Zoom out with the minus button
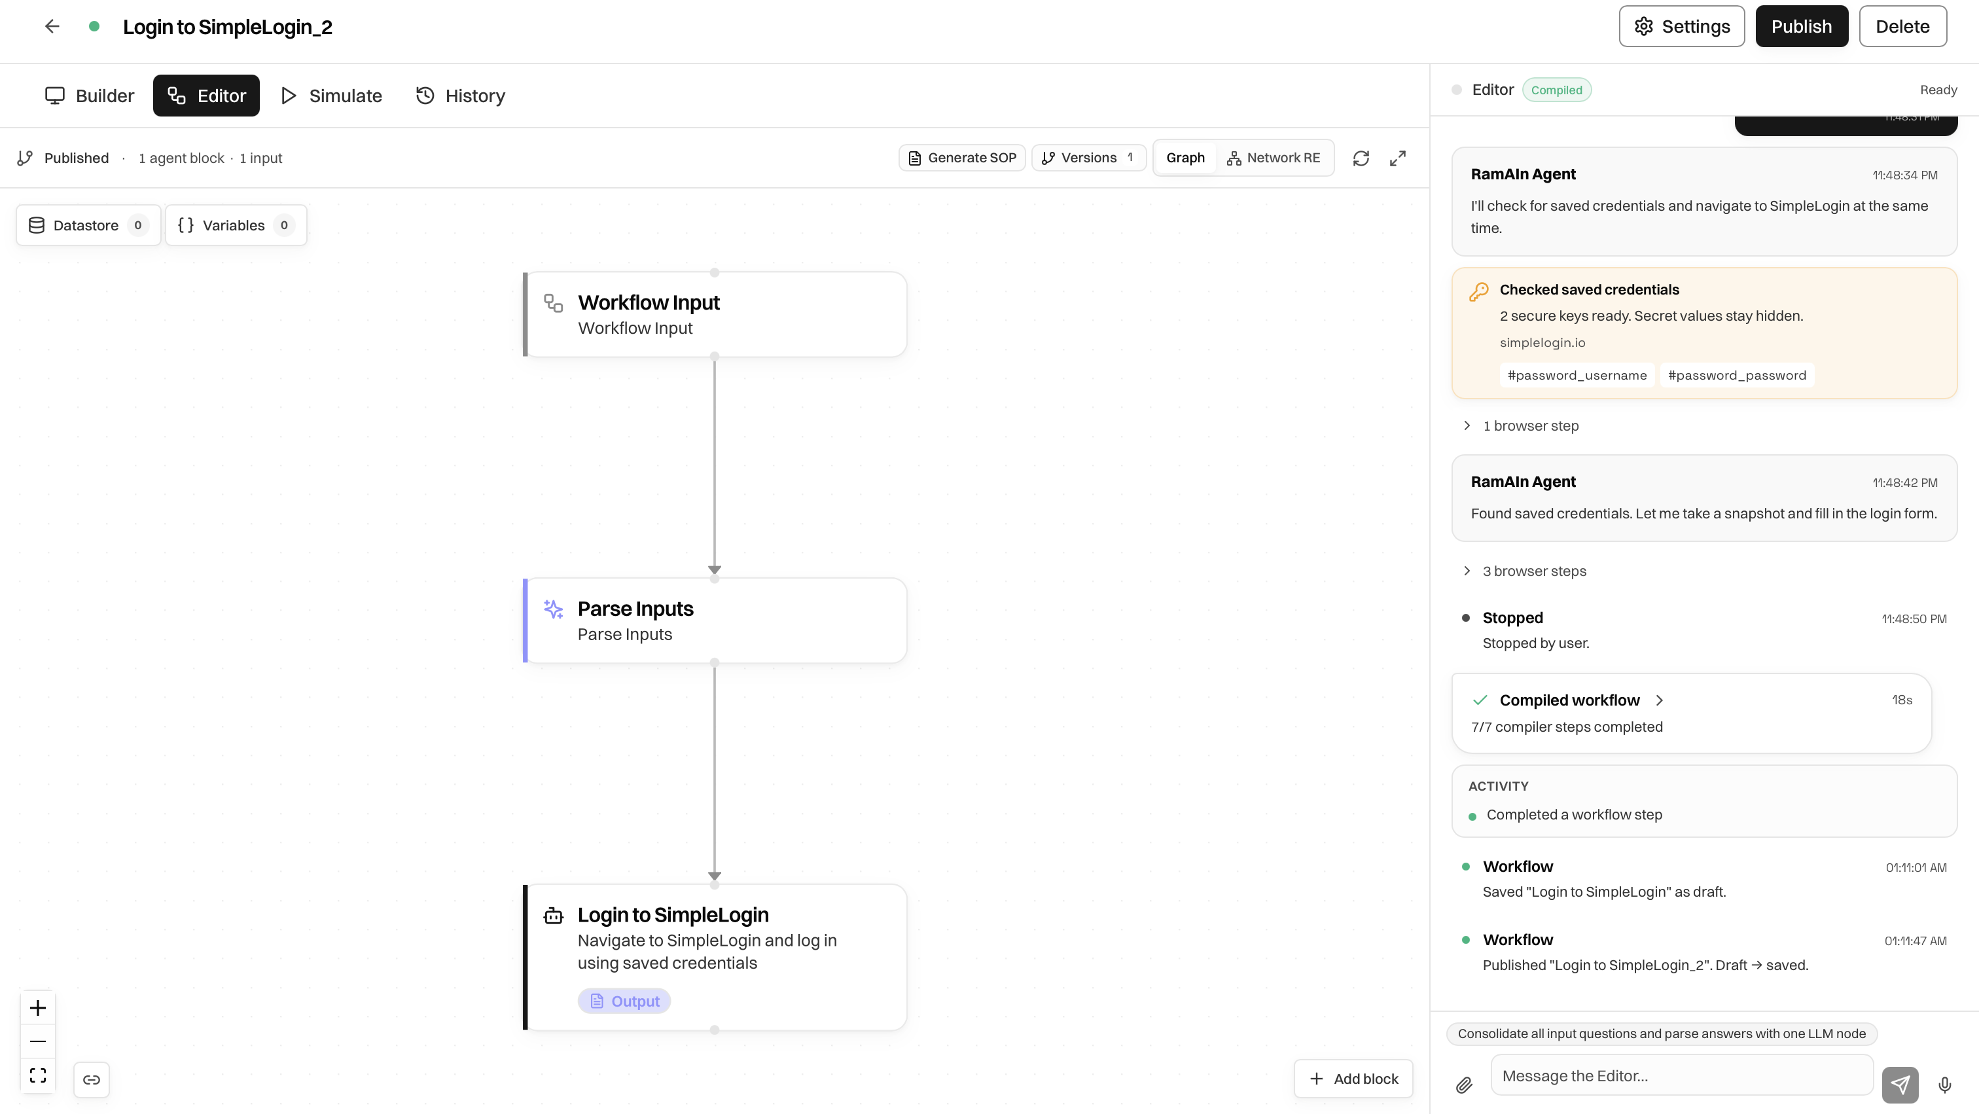The height and width of the screenshot is (1114, 1979). [x=38, y=1041]
